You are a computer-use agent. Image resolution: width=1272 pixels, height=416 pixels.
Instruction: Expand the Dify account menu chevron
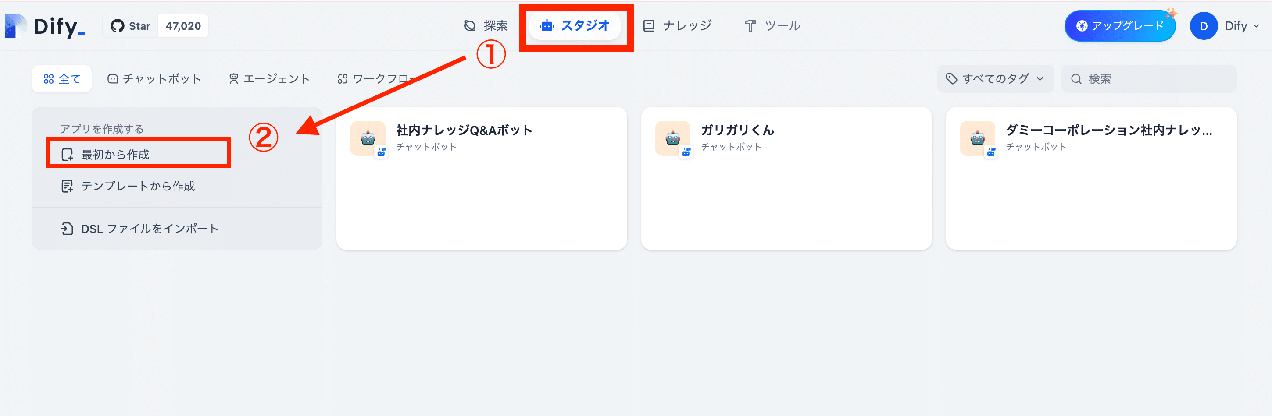(x=1256, y=26)
